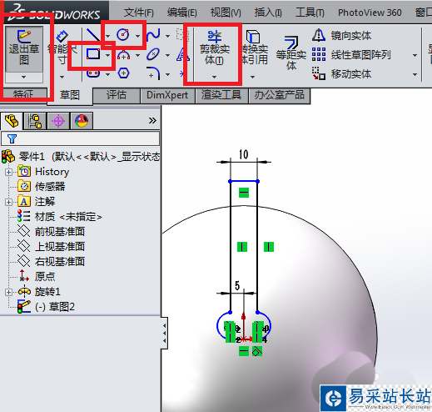432x412 pixels.
Task: Open the Arc tool dropdown arrow
Action: pyautogui.click(x=137, y=56)
